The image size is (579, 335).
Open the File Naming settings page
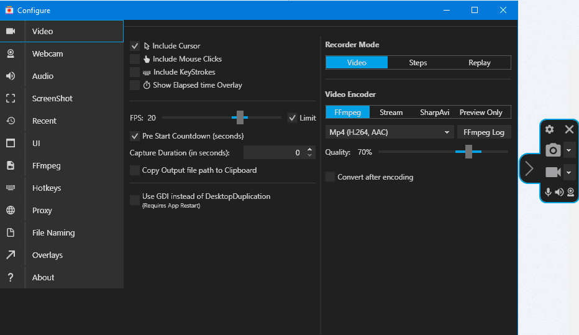[x=53, y=232]
